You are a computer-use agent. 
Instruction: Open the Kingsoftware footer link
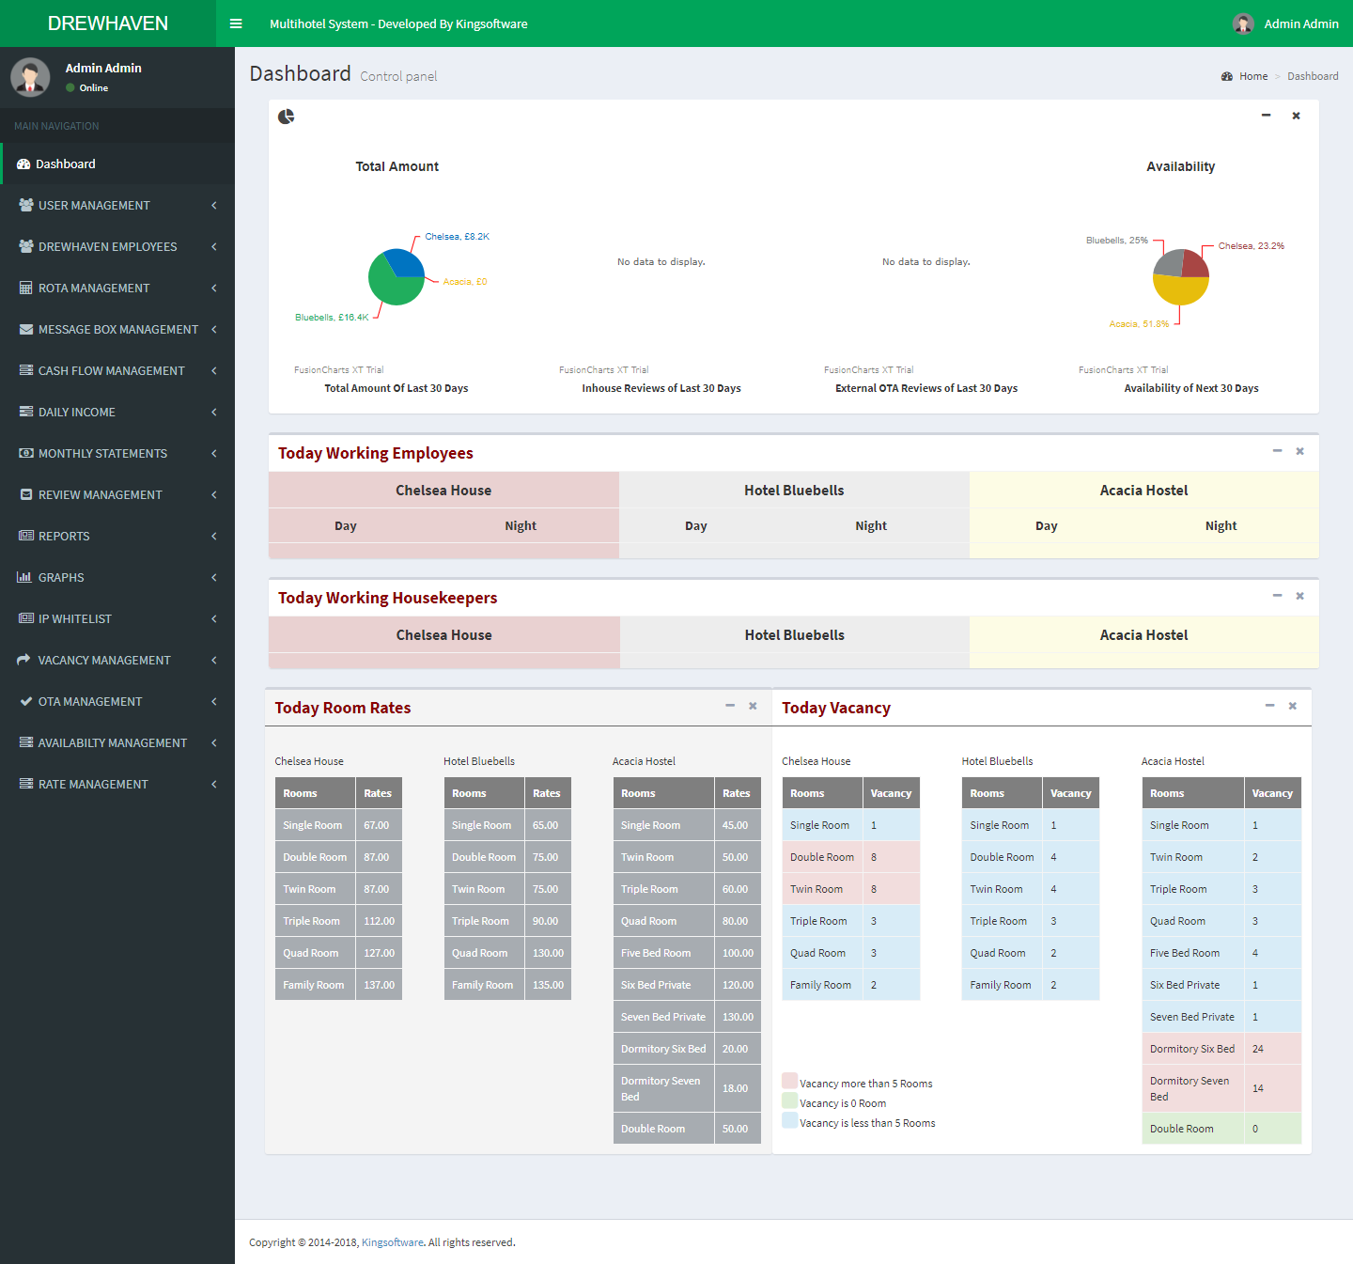pyautogui.click(x=392, y=1242)
